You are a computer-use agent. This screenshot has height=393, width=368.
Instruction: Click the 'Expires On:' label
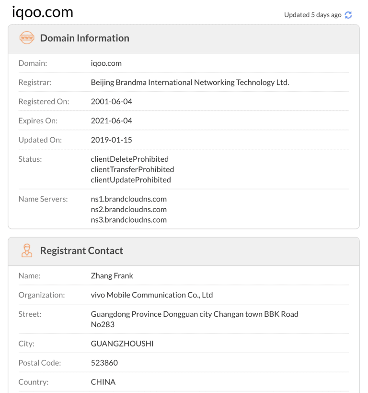click(38, 120)
